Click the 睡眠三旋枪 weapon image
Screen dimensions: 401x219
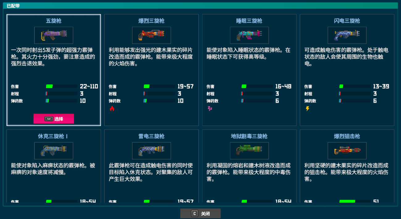(249, 35)
